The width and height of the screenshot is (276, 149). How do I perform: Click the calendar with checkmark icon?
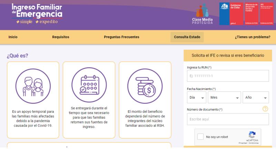click(89, 85)
